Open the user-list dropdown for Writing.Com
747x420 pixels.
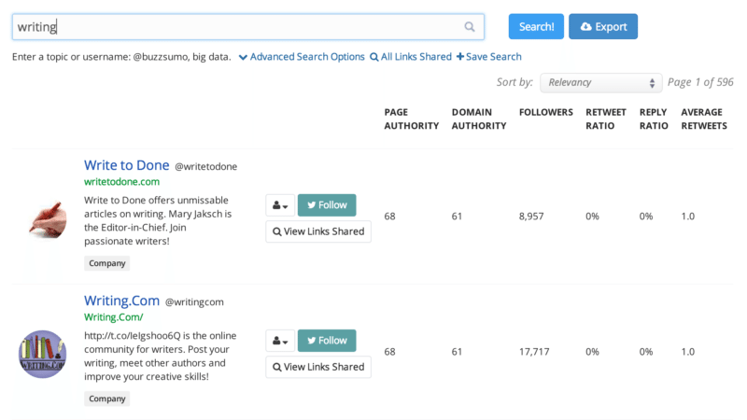pos(280,341)
